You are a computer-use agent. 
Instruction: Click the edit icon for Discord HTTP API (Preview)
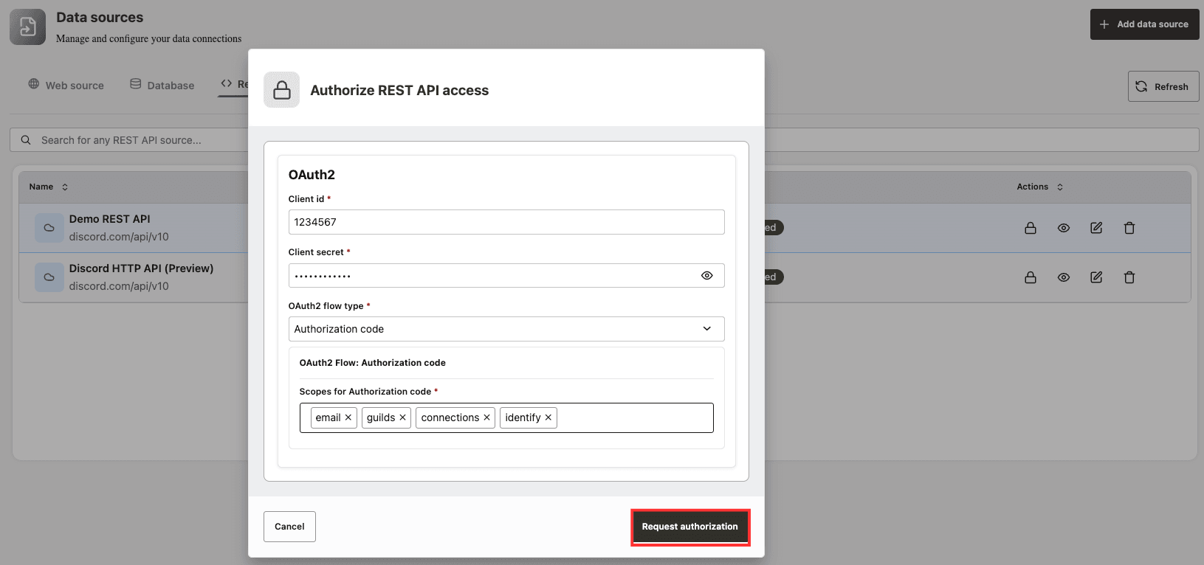1096,277
